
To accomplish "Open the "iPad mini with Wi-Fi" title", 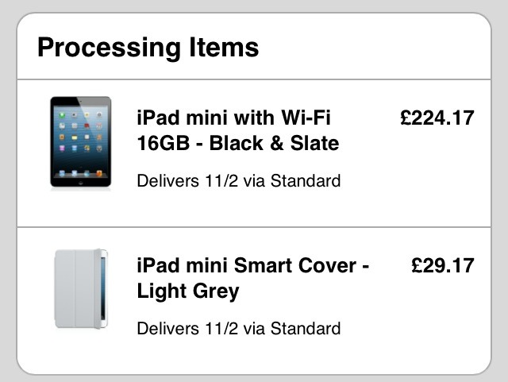I will 233,118.
